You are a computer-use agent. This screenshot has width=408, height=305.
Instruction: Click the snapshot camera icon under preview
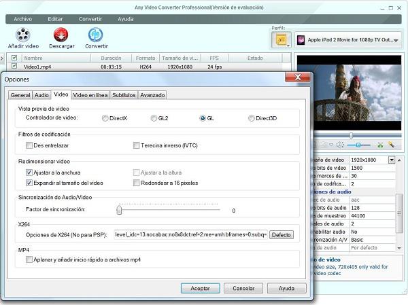[x=324, y=145]
